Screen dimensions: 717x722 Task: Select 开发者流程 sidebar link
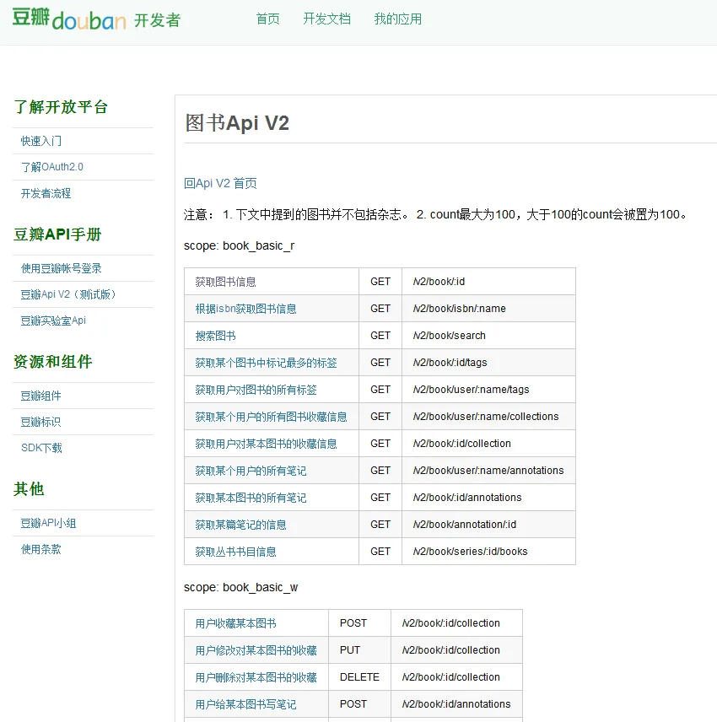(46, 193)
